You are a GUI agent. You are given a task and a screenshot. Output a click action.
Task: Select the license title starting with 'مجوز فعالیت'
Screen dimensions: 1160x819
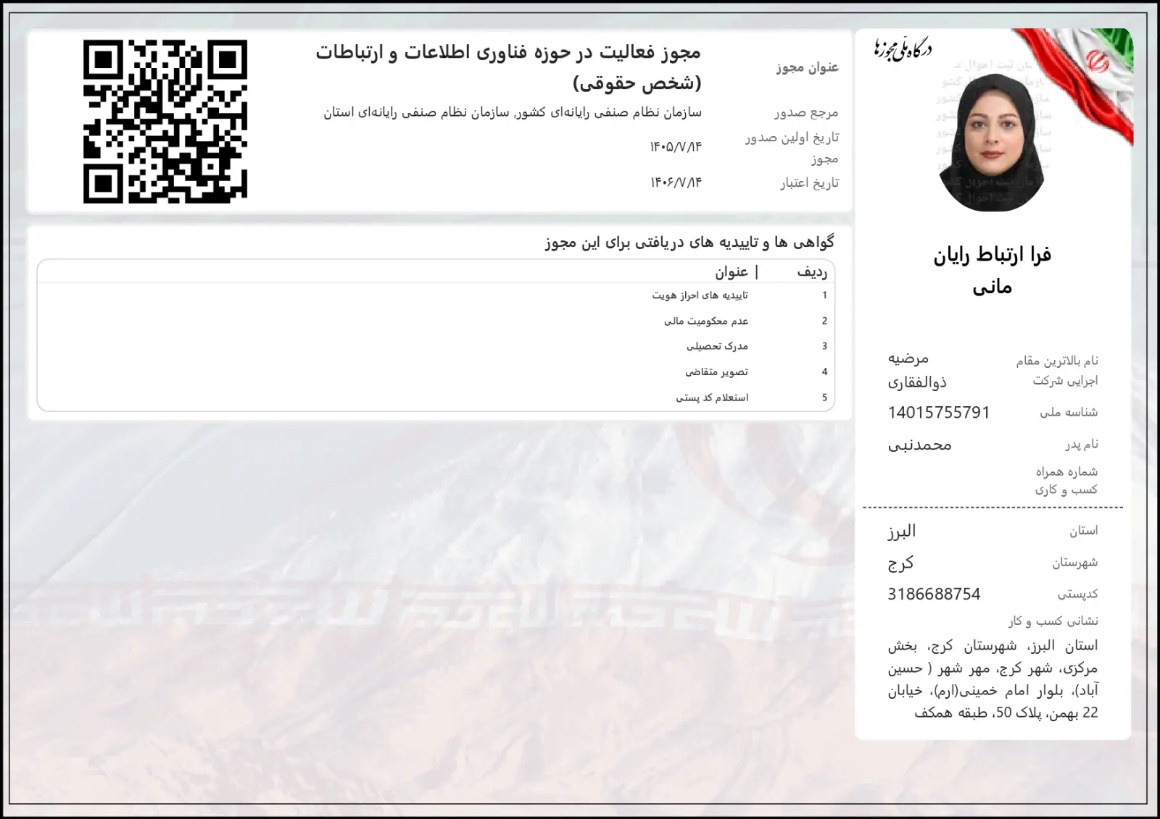[x=508, y=67]
